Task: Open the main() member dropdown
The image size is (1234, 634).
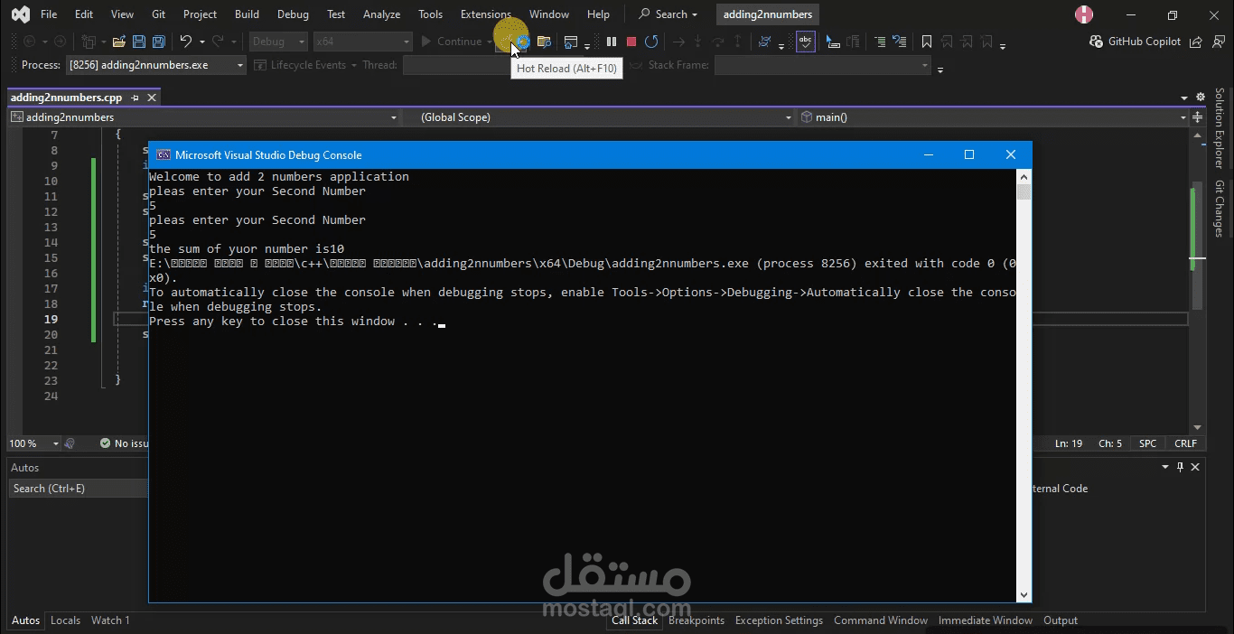Action: pos(993,117)
